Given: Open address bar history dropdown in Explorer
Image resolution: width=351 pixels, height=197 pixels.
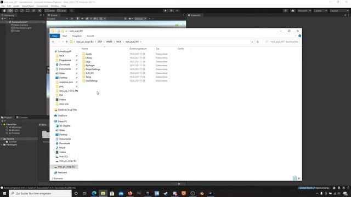Looking at the screenshot, I should pos(252,42).
